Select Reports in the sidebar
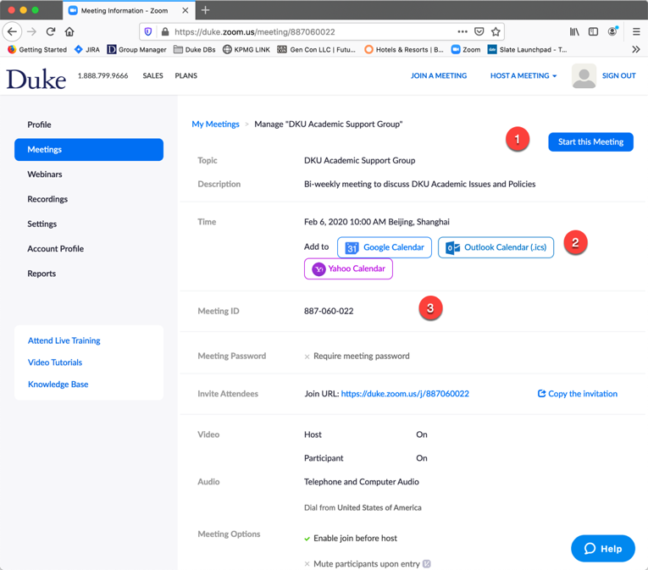 (42, 274)
